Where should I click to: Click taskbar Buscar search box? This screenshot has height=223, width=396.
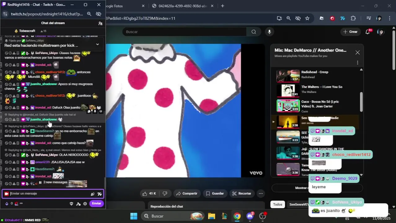point(173,216)
